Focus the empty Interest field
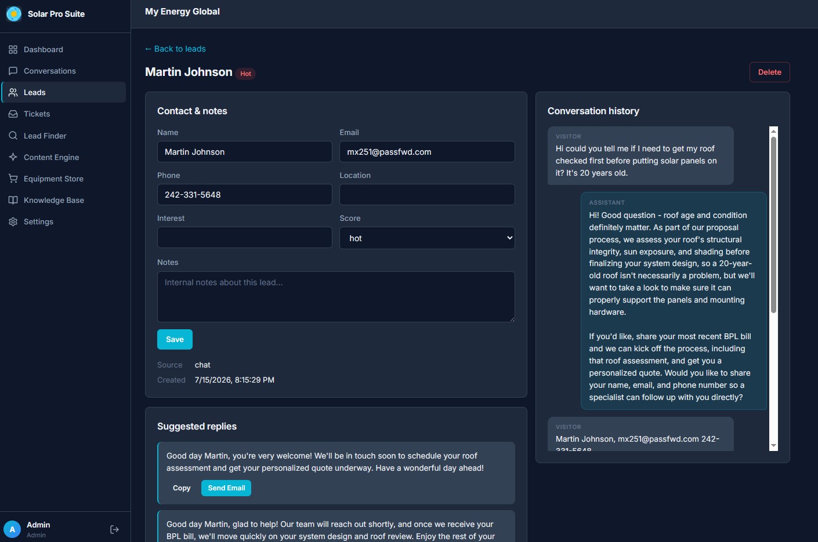The width and height of the screenshot is (818, 542). pos(245,238)
